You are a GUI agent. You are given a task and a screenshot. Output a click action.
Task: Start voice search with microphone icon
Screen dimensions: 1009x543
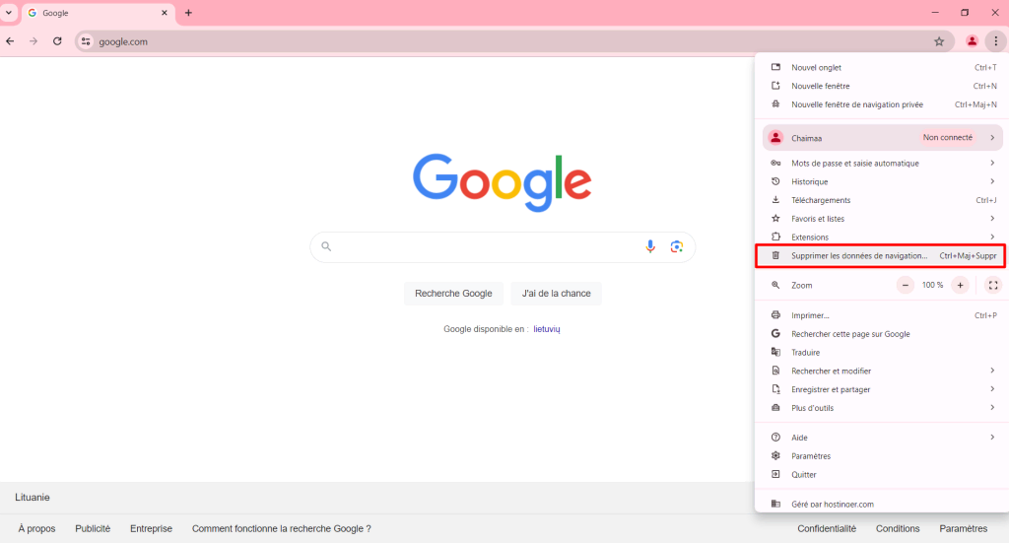pos(650,246)
